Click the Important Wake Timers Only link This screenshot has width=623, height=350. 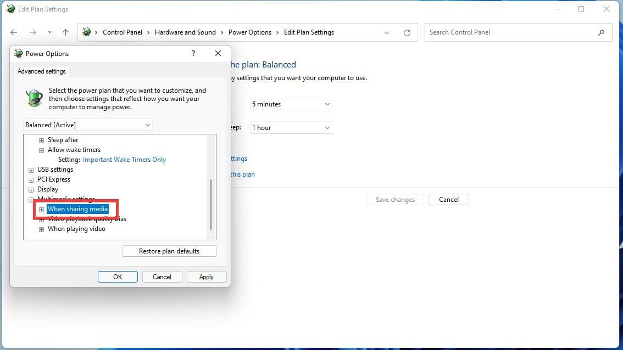(x=124, y=159)
